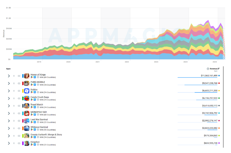231x153 pixels.
Task: Click the App Store icon under Candy Crush Saga
Action: click(x=35, y=100)
